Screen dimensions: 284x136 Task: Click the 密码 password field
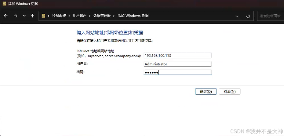pos(177,72)
